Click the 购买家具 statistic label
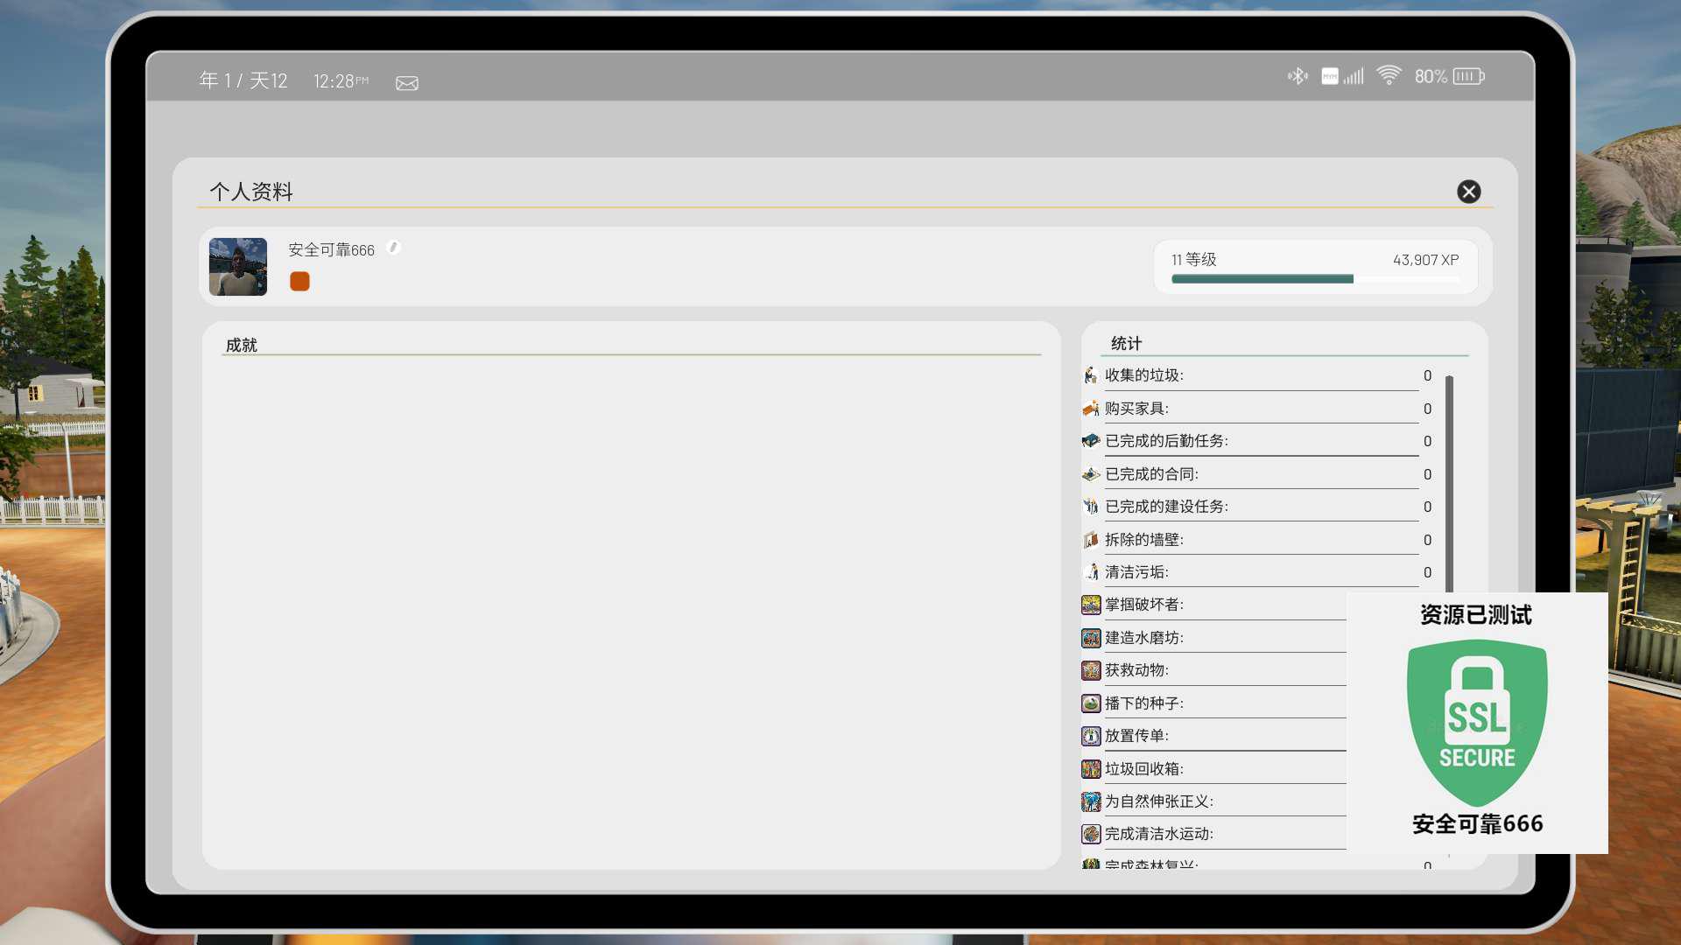 [1136, 409]
